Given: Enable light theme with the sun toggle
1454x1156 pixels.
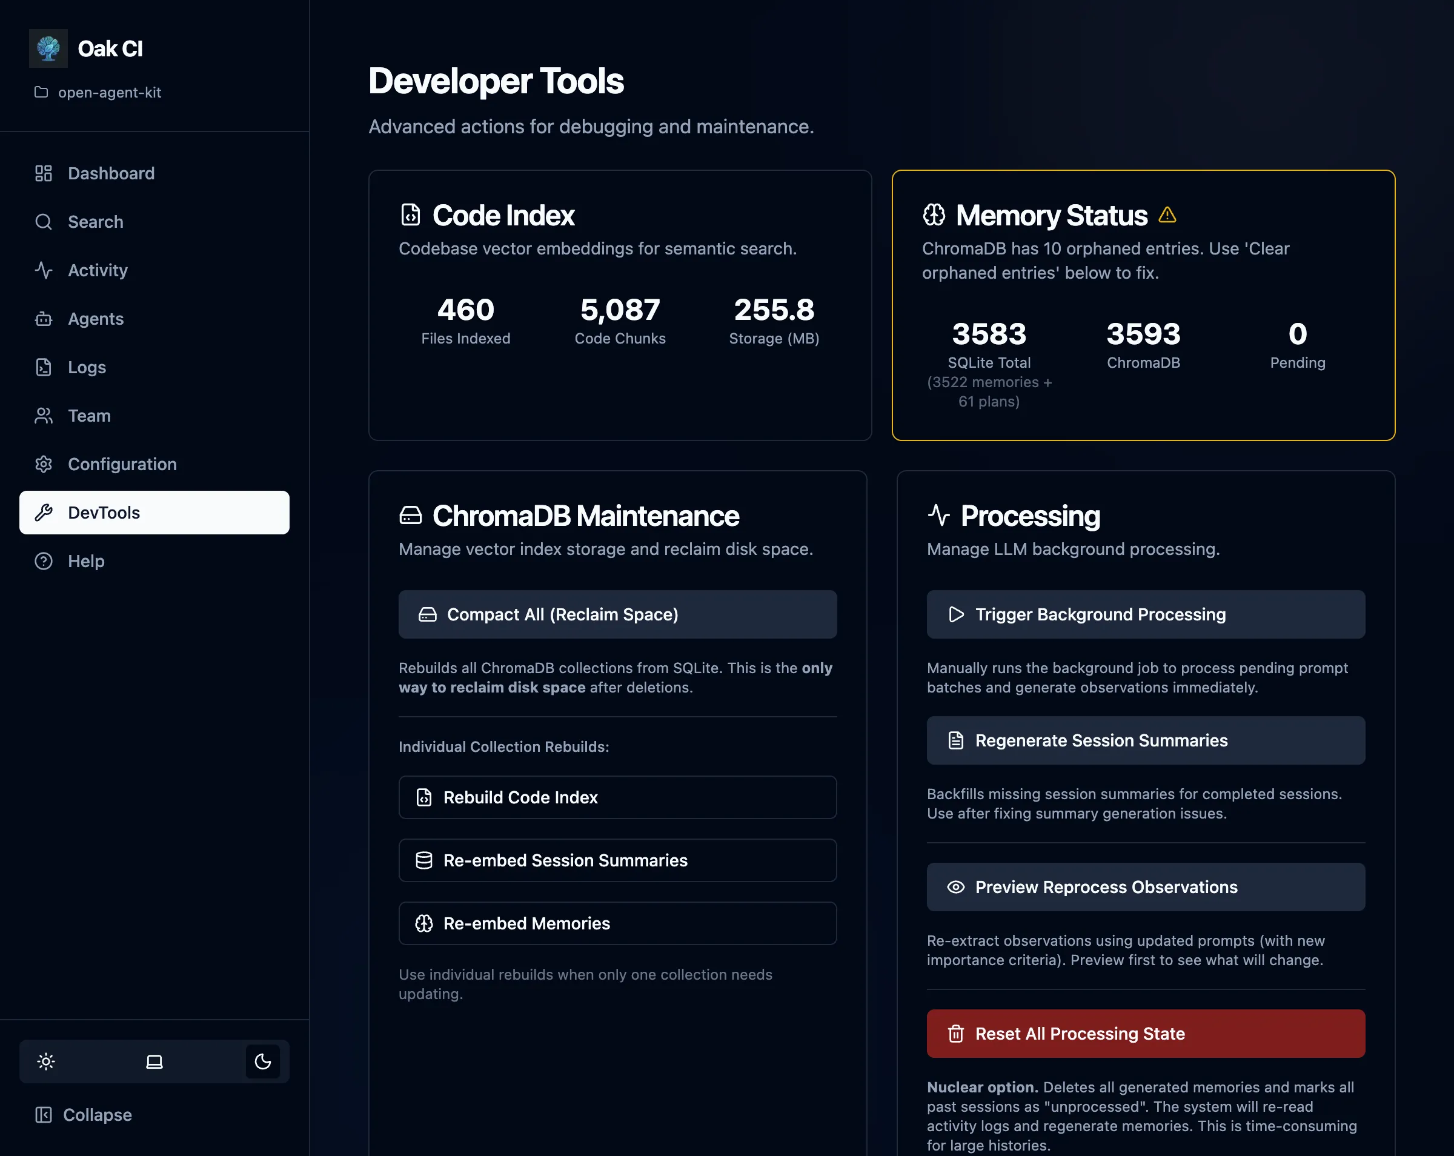Looking at the screenshot, I should coord(45,1061).
